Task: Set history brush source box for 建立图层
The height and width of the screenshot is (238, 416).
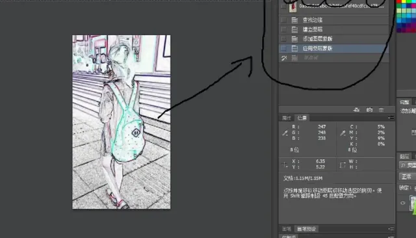Action: (x=283, y=29)
